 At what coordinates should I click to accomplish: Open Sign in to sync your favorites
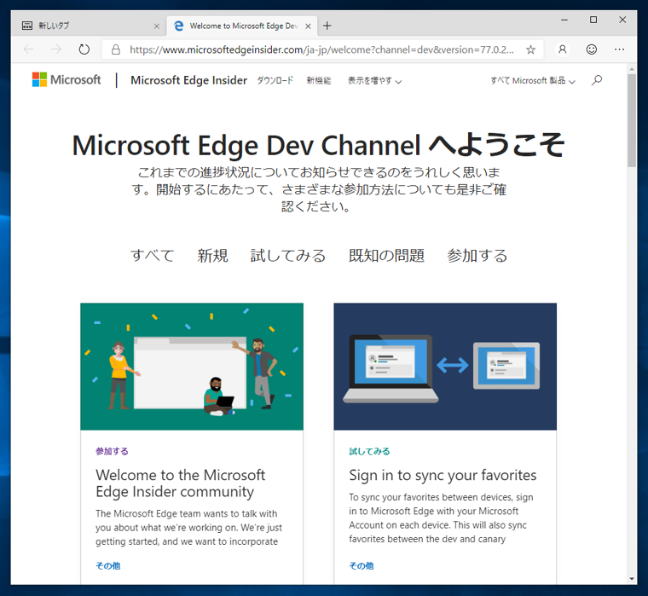point(443,475)
